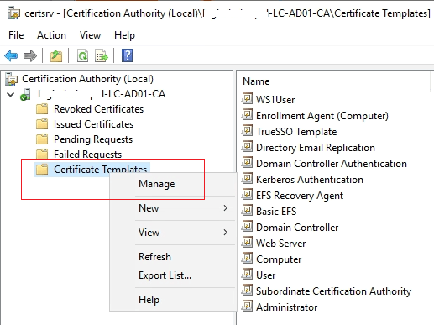The image size is (434, 325).
Task: Select the Administrator template name
Action: point(286,307)
